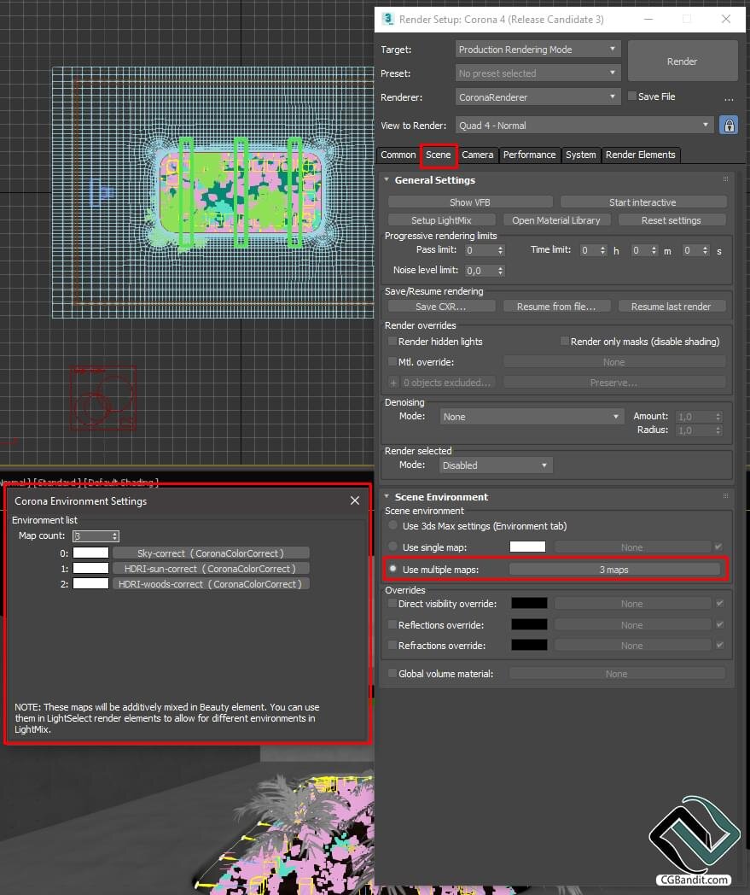Viewport: 750px width, 895px height.
Task: Click the Noise level limit field
Action: tap(480, 271)
